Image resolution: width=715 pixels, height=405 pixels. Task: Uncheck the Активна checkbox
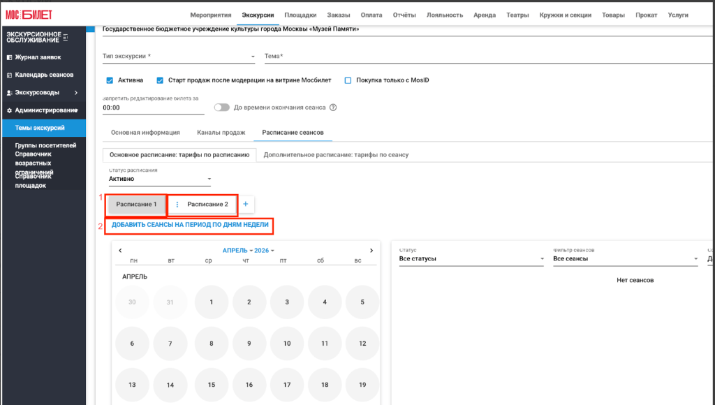[110, 80]
